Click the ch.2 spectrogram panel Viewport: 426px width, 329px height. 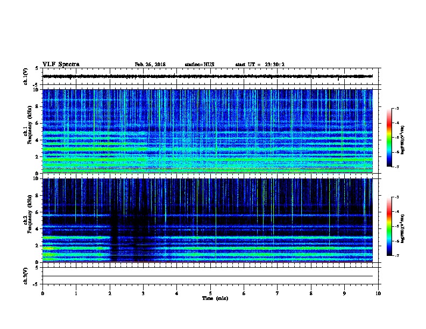(x=207, y=220)
